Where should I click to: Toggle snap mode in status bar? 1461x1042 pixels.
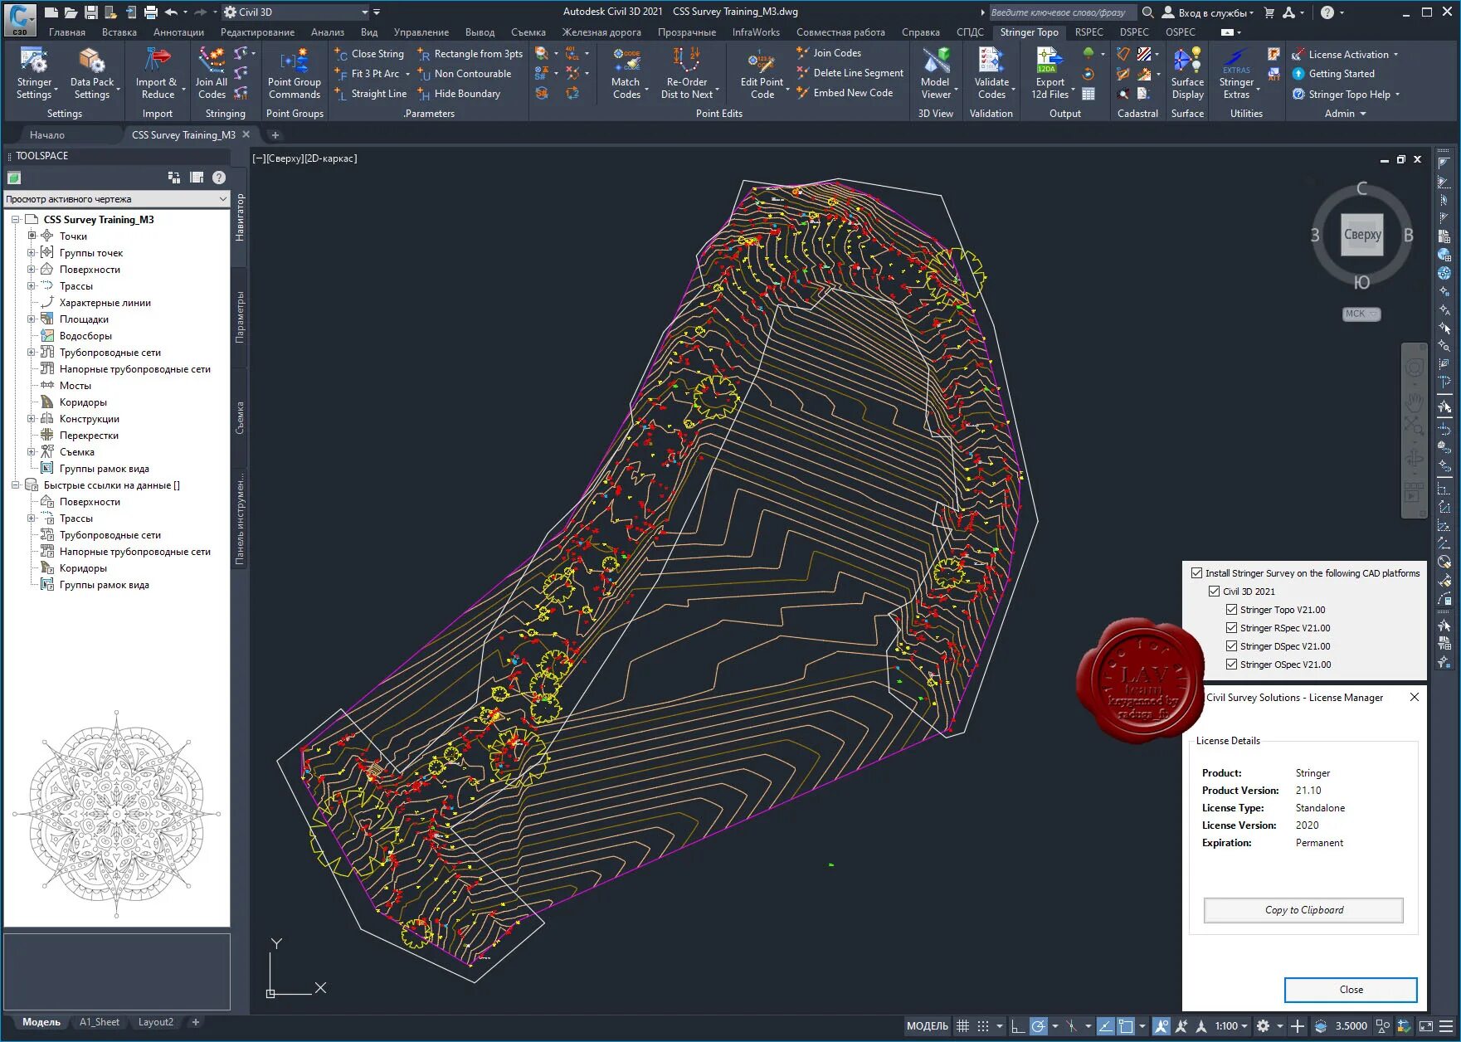[x=983, y=1026]
